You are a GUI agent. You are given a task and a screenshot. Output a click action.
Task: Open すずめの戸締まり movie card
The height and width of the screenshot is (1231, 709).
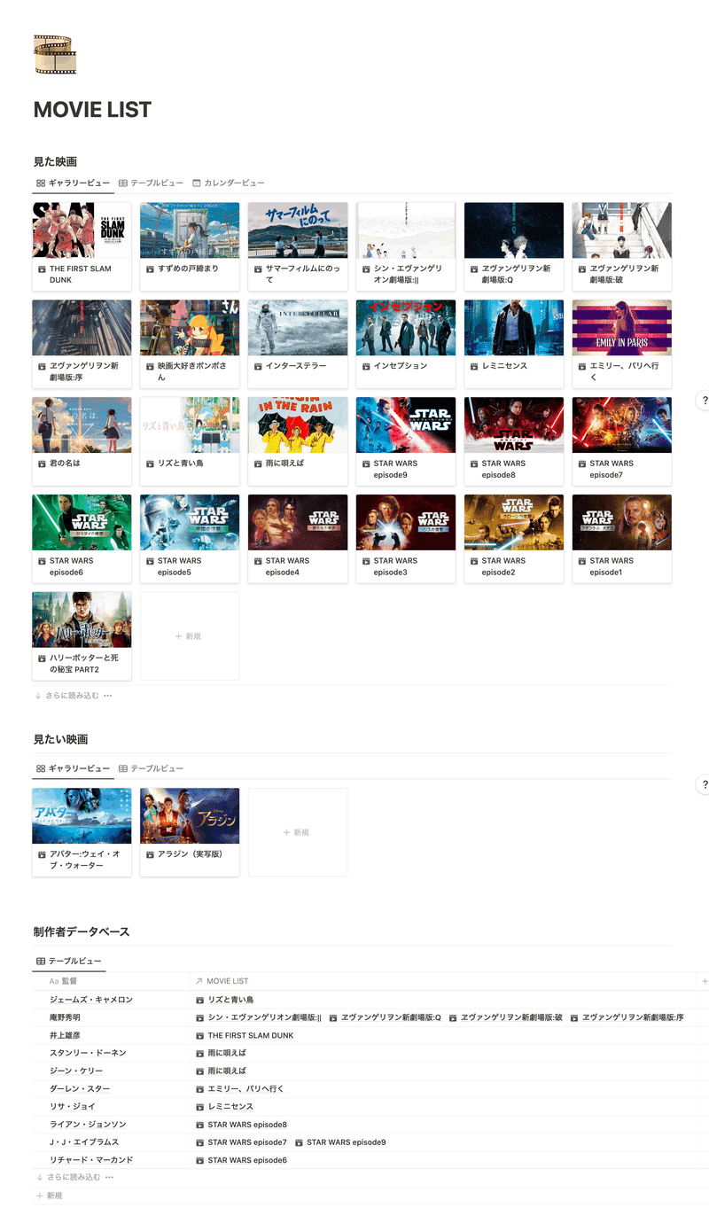click(190, 246)
